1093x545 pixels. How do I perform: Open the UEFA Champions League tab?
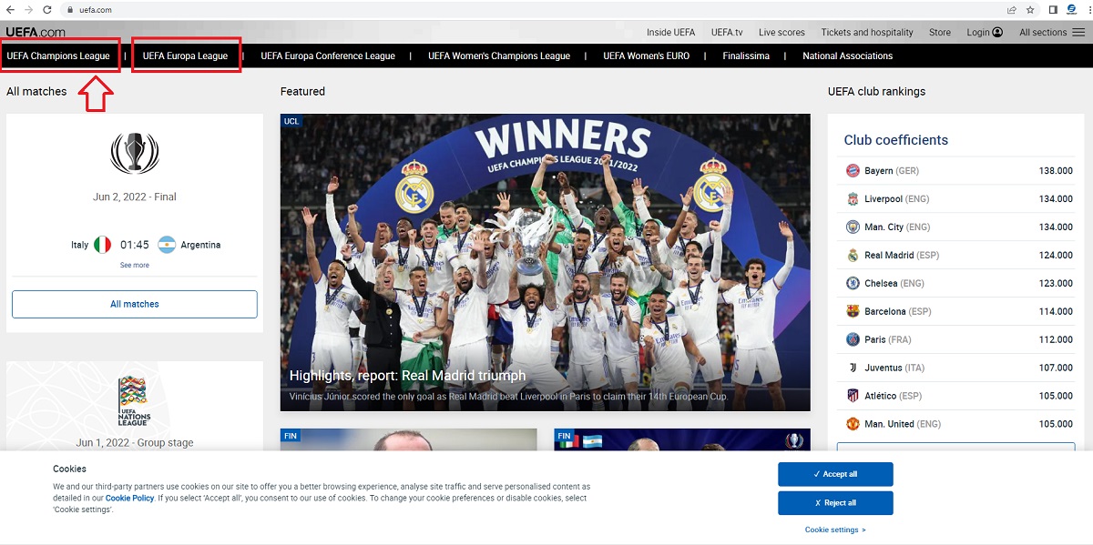pos(58,56)
